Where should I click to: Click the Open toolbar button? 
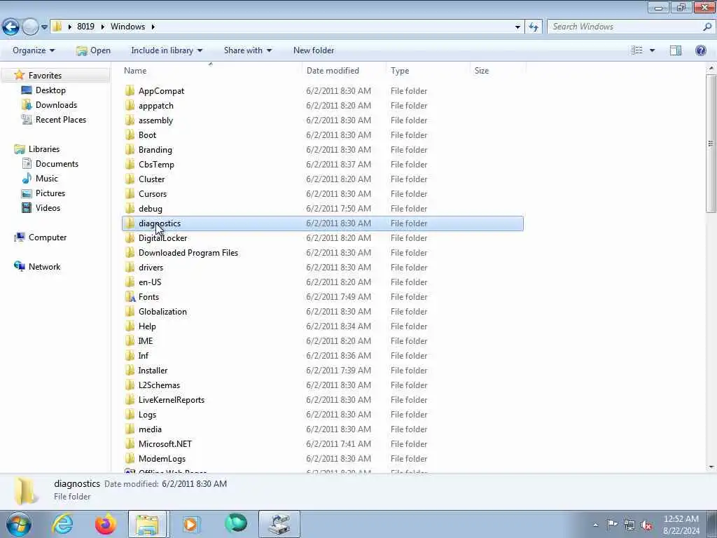tap(93, 50)
